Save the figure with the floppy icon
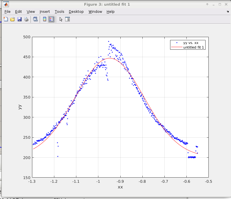The height and width of the screenshot is (199, 231). 19,19
